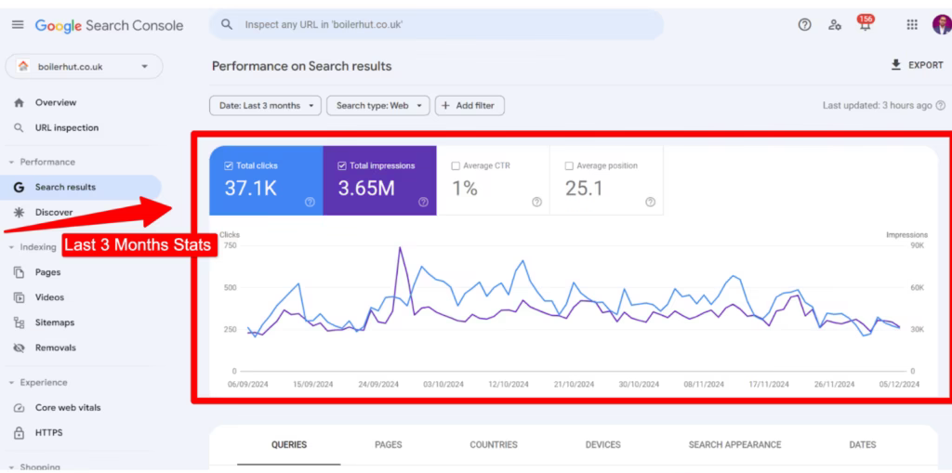Viewport: 952px width, 473px height.
Task: Click the search magnifier icon in URL bar
Action: 227,25
